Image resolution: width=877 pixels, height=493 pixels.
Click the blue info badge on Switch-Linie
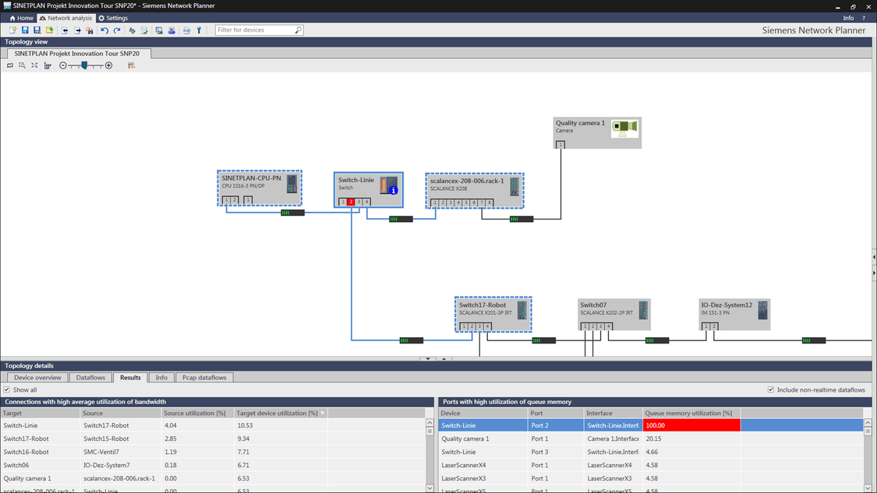pyautogui.click(x=393, y=190)
